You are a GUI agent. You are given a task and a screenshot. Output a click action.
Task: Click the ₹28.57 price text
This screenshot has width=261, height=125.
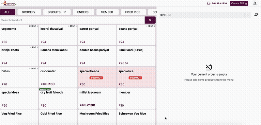point(124,63)
